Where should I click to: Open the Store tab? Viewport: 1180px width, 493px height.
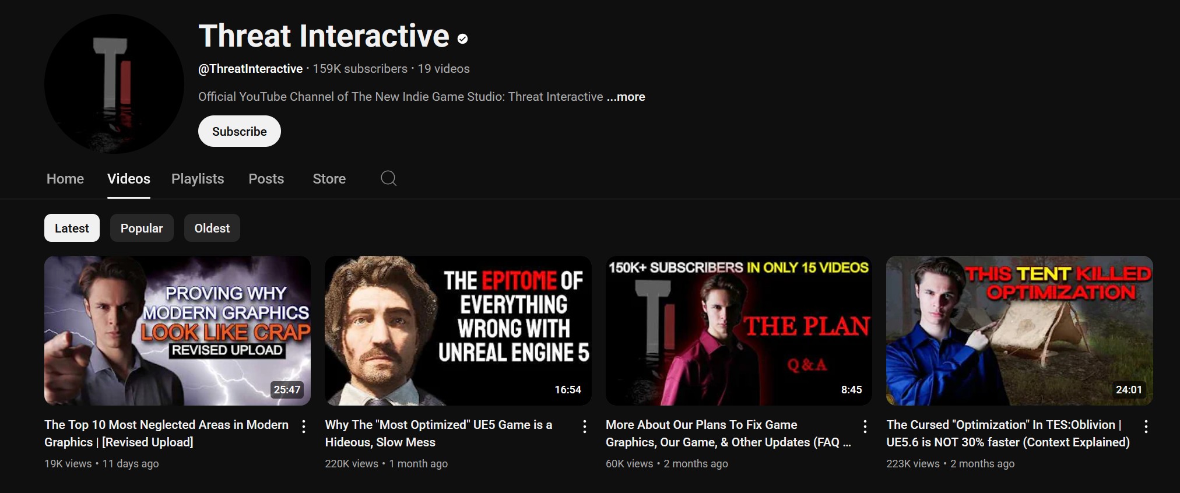tap(329, 179)
